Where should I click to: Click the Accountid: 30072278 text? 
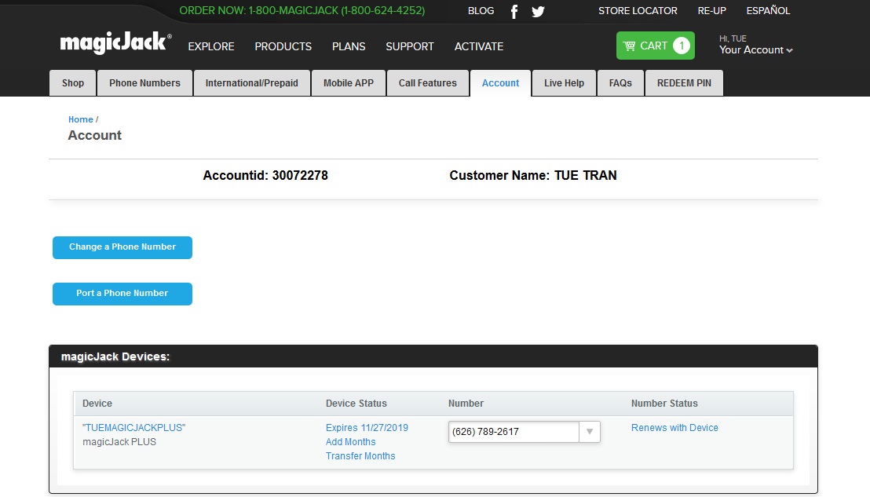tap(265, 175)
